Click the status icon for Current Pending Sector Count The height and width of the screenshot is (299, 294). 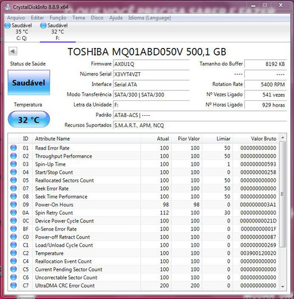tap(14, 269)
